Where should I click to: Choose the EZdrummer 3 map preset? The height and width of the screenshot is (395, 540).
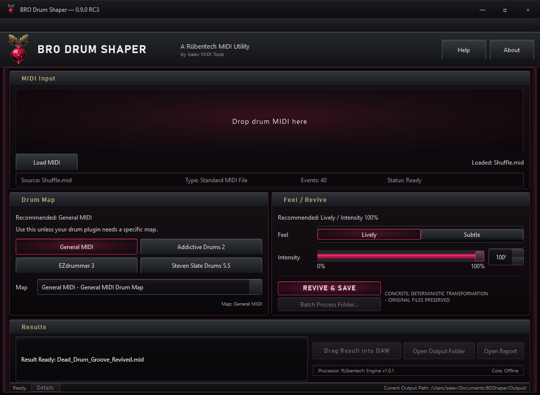tap(77, 265)
